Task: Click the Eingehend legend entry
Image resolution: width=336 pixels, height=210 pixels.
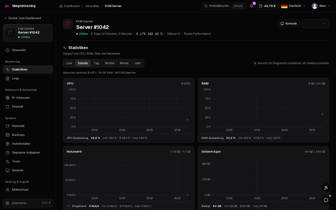Action: pyautogui.click(x=79, y=206)
